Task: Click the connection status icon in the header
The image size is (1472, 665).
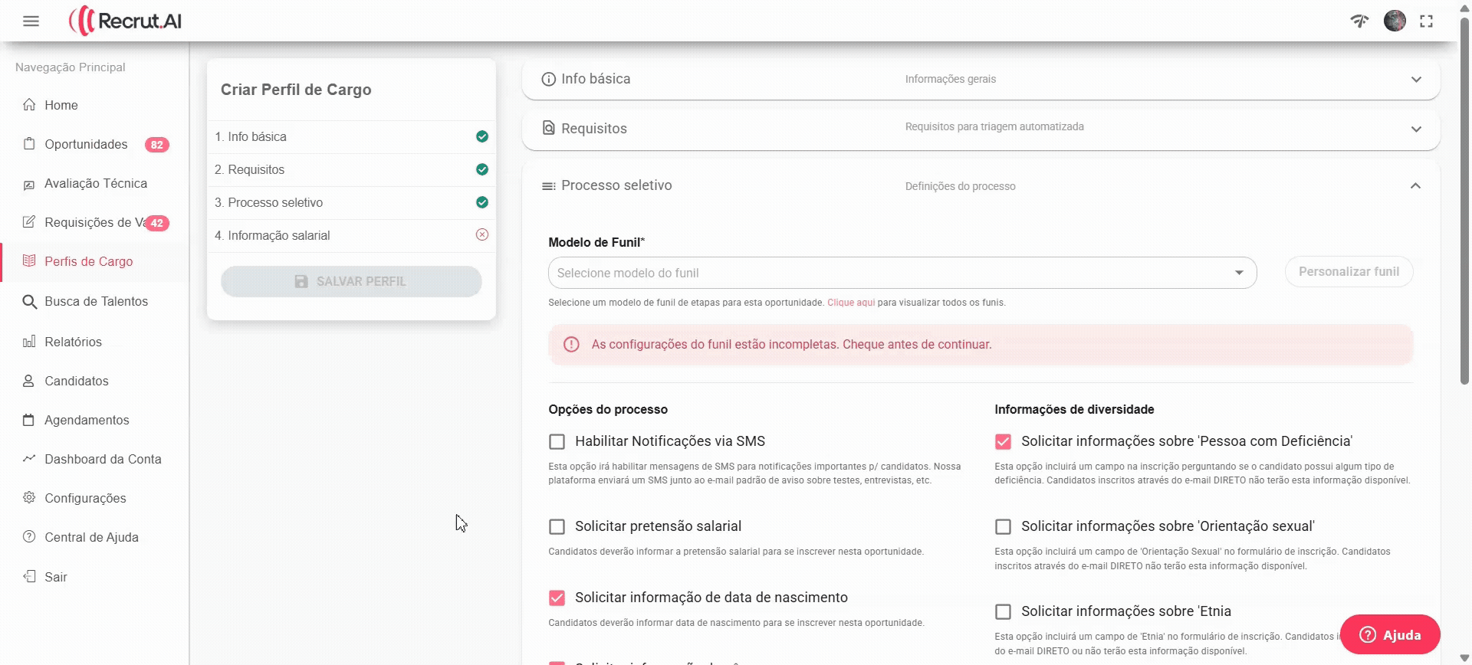Action: (1359, 21)
